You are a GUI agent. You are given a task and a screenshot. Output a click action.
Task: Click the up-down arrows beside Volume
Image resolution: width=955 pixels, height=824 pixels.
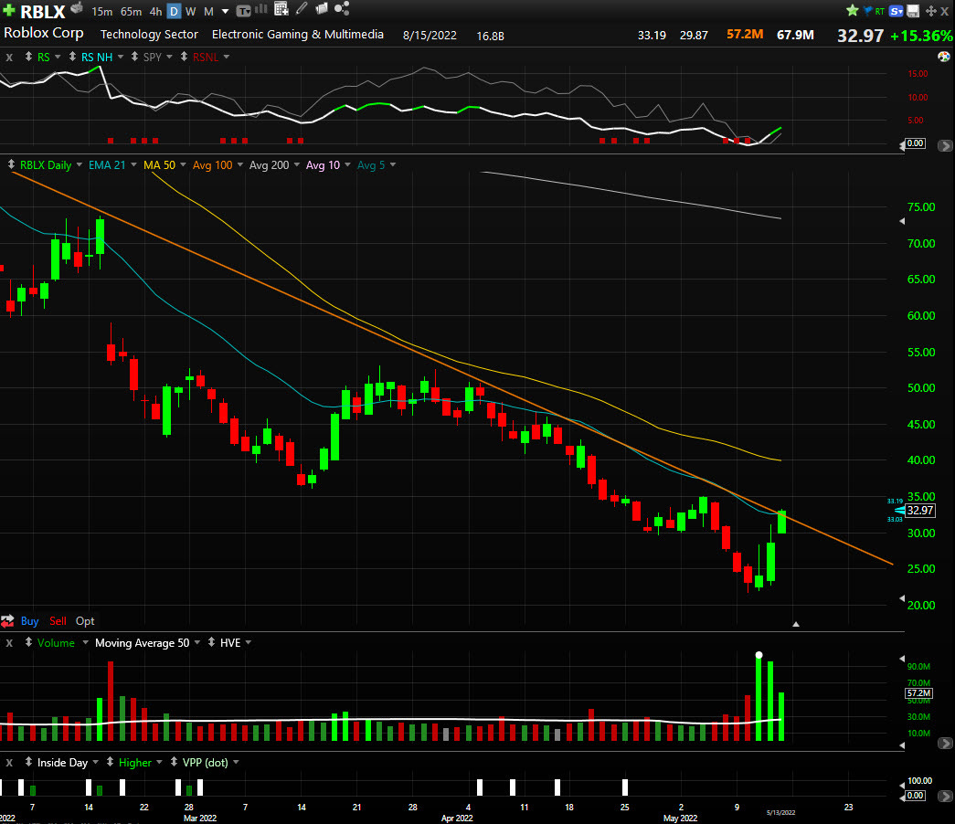click(28, 642)
